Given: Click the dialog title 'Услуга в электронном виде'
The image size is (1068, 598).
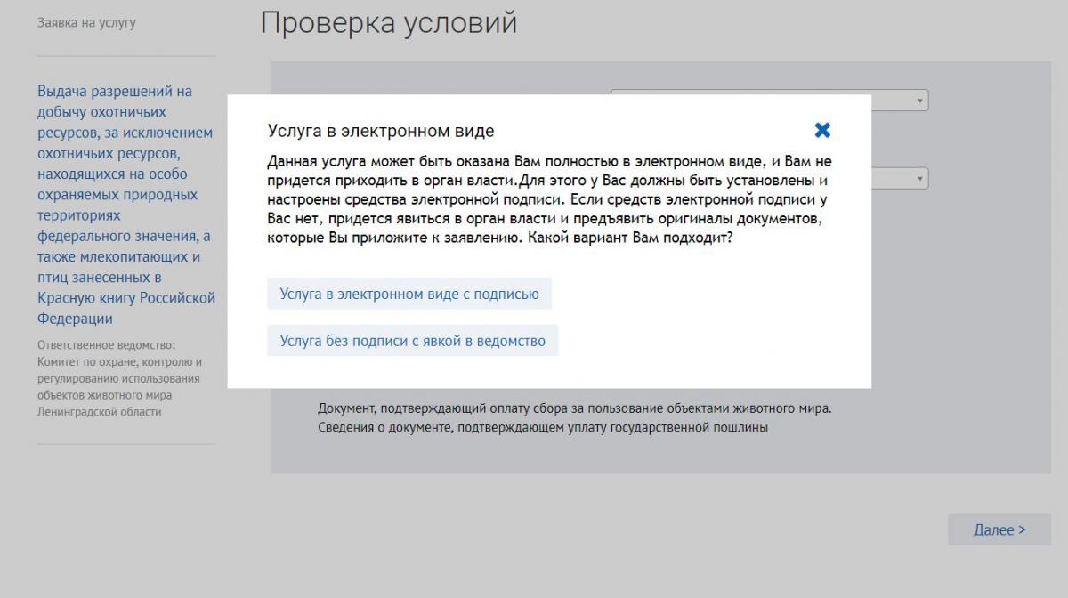Looking at the screenshot, I should tap(381, 132).
